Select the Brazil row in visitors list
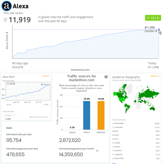The width and height of the screenshot is (164, 164). [x=136, y=131]
